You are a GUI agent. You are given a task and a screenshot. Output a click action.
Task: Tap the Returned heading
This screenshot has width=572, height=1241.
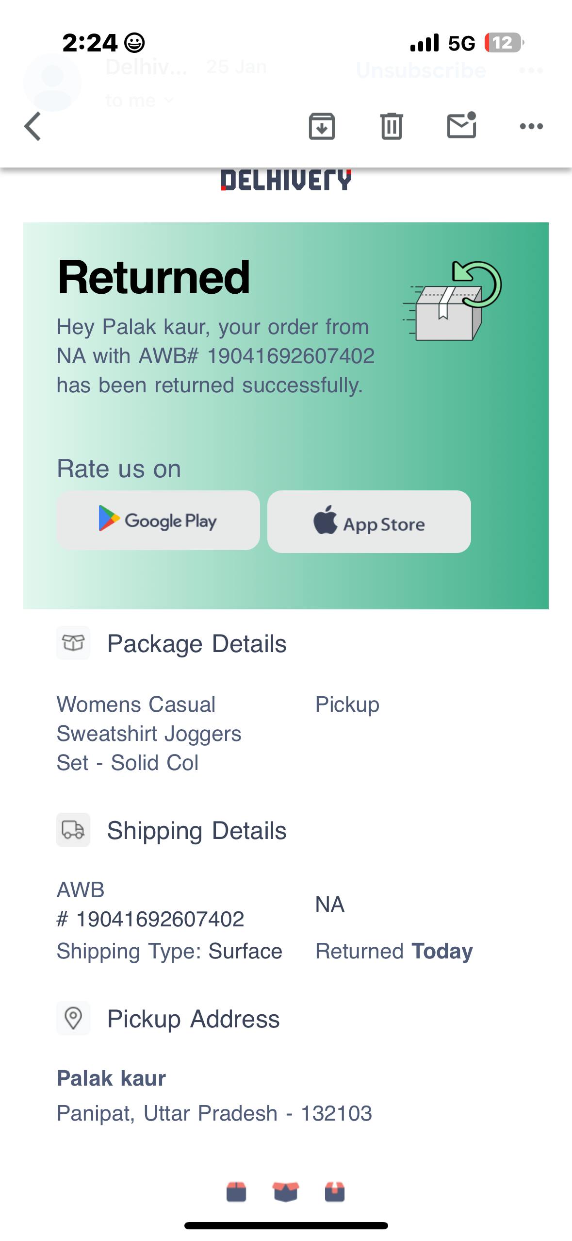(x=154, y=277)
